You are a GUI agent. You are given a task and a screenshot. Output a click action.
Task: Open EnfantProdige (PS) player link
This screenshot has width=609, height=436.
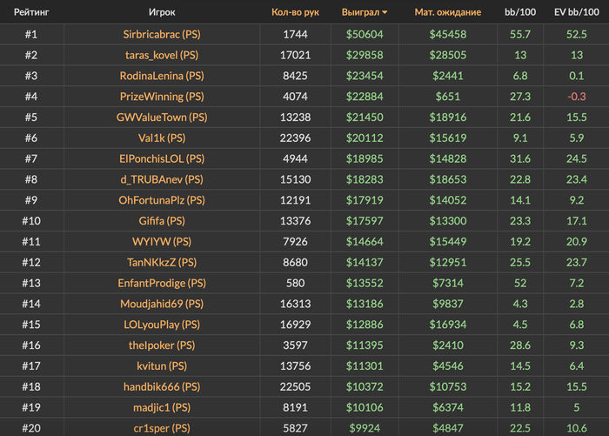tap(162, 284)
